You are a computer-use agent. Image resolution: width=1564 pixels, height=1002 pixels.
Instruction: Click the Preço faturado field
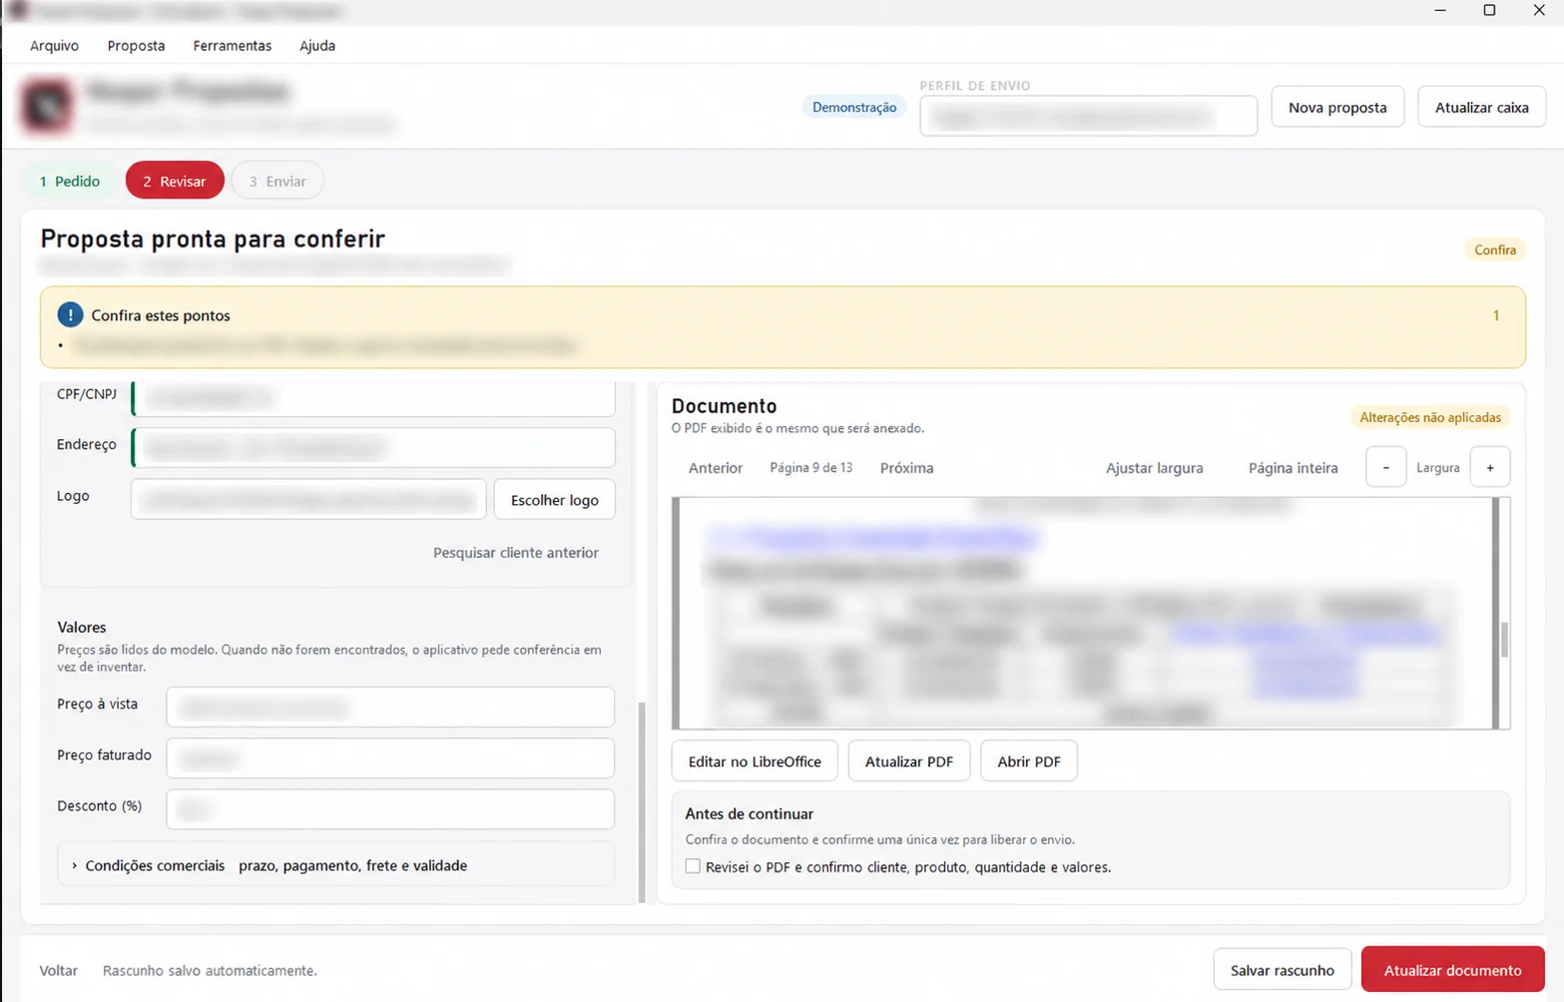coord(390,758)
